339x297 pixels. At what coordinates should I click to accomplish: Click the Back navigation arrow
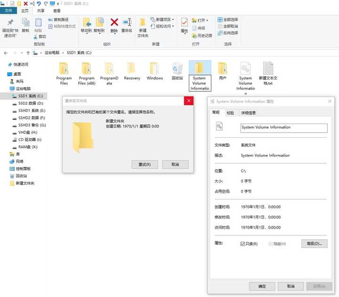coord(6,53)
